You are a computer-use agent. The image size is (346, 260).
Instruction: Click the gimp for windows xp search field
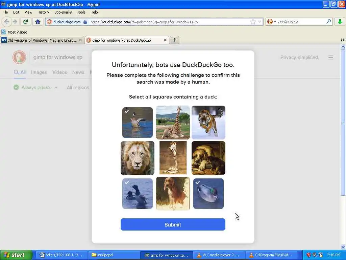[61, 57]
